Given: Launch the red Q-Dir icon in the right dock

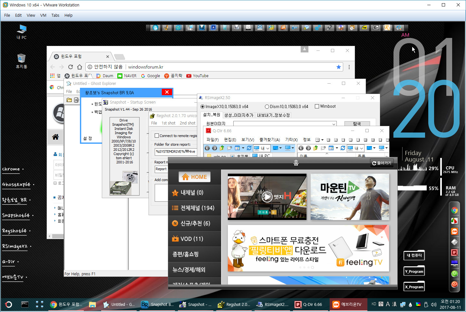Looking at the screenshot, I should pyautogui.click(x=454, y=252).
